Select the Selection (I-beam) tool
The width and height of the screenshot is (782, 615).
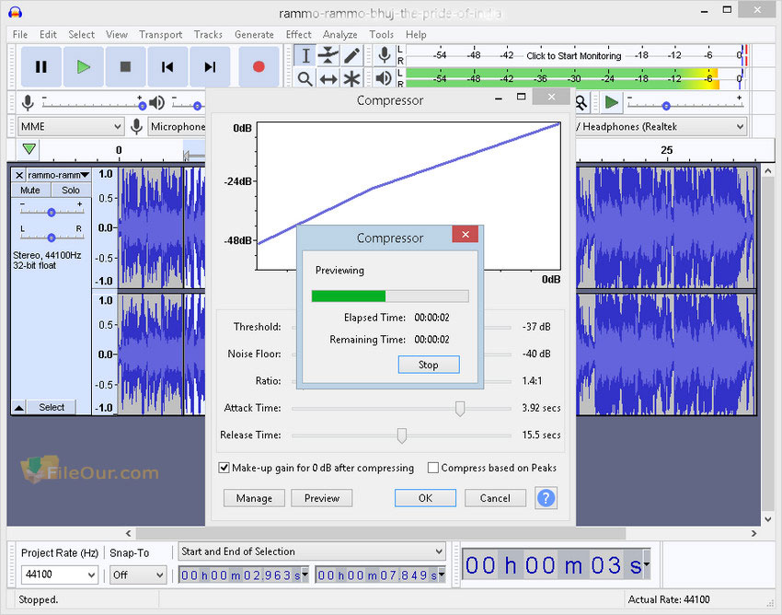click(305, 55)
